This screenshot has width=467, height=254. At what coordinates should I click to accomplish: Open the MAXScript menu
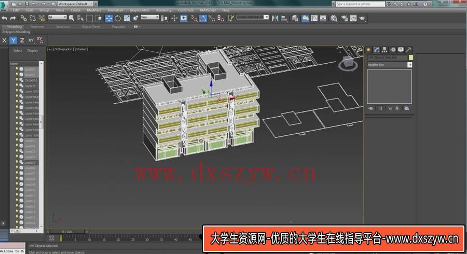pyautogui.click(x=208, y=10)
